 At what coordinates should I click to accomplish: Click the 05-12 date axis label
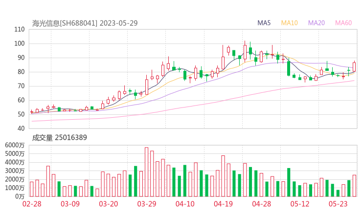300,204
